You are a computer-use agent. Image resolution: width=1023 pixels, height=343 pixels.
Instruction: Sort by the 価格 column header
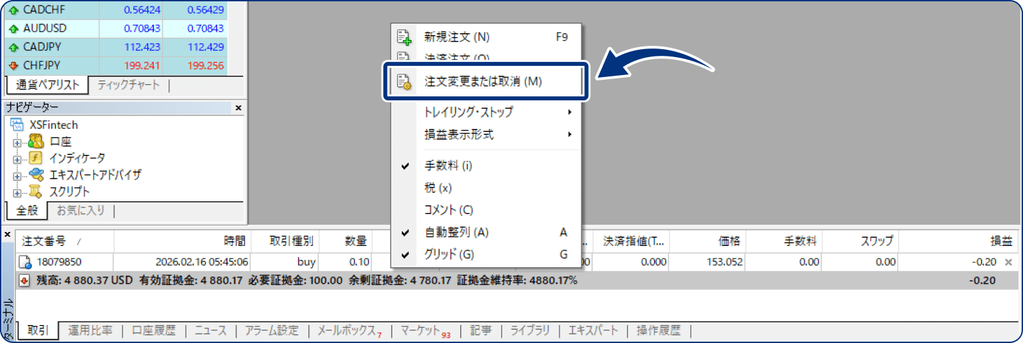[x=707, y=241]
